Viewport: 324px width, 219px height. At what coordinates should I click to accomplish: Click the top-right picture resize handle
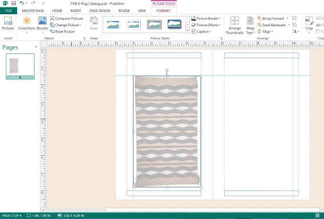click(201, 76)
